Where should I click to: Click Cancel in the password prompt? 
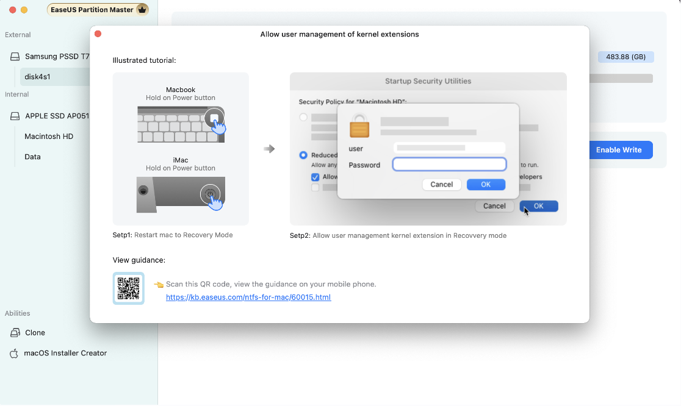click(x=442, y=184)
